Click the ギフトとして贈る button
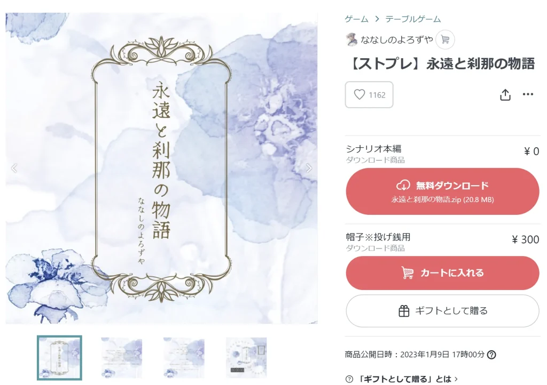Image resolution: width=547 pixels, height=385 pixels. tap(442, 311)
